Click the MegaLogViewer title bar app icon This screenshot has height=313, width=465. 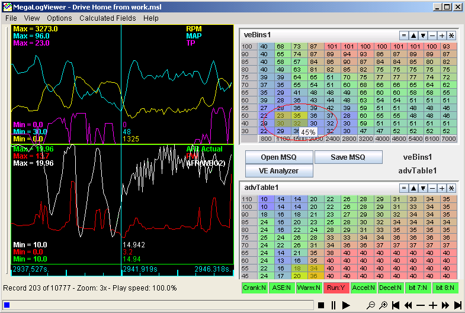[8, 7]
